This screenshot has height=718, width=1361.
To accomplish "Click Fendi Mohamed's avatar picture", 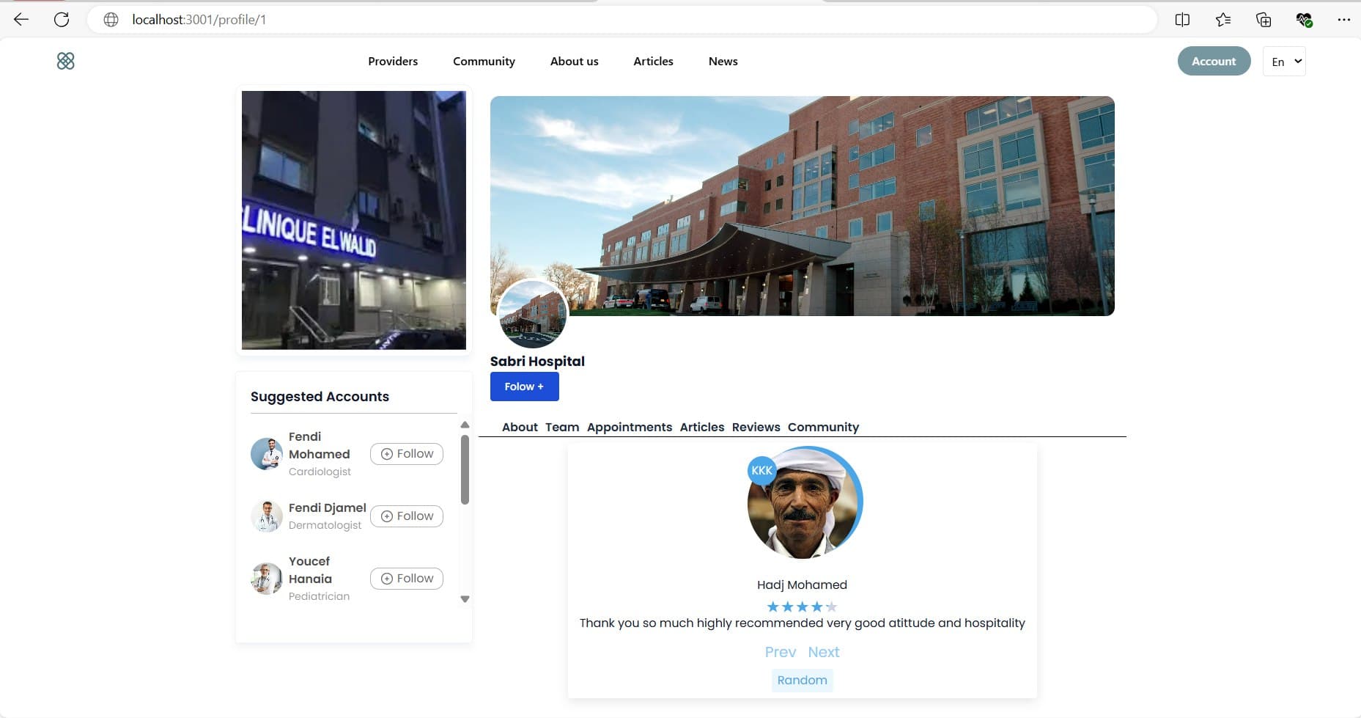I will [x=267, y=454].
